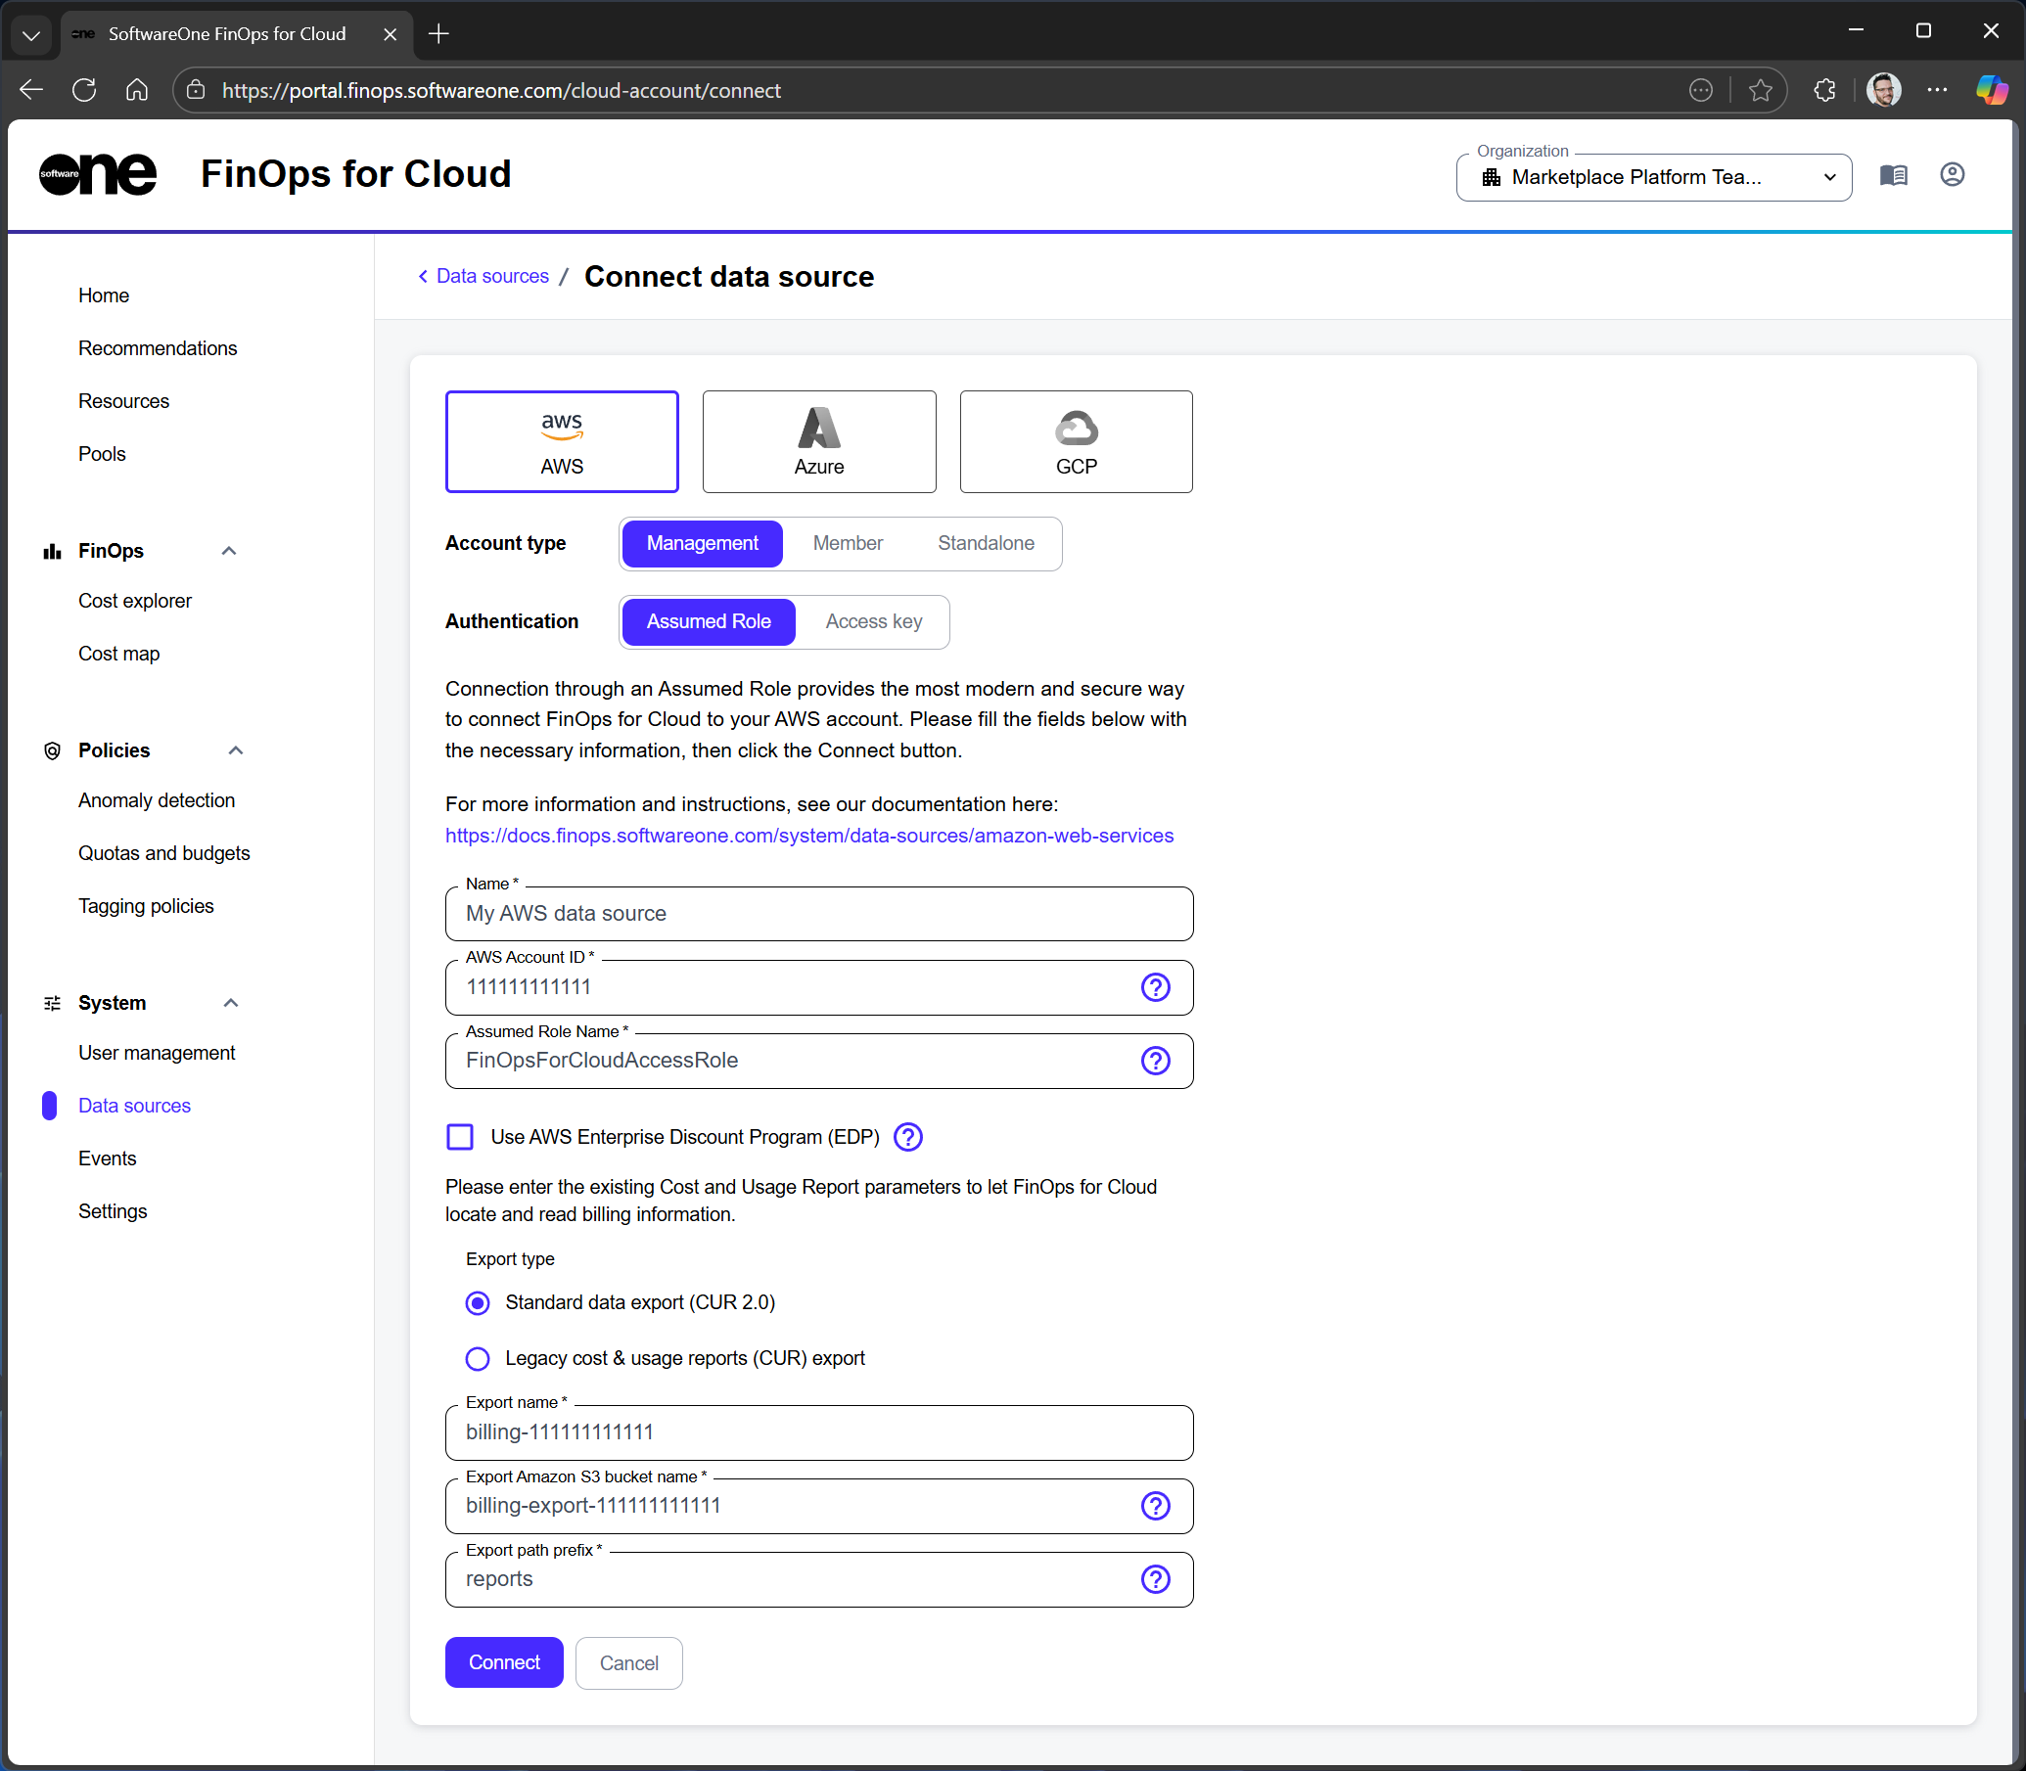Open the Organization dropdown
This screenshot has width=2026, height=1771.
[1652, 177]
